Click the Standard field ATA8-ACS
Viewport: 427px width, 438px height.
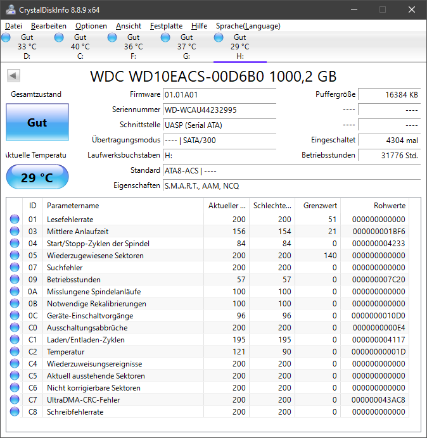pyautogui.click(x=291, y=170)
